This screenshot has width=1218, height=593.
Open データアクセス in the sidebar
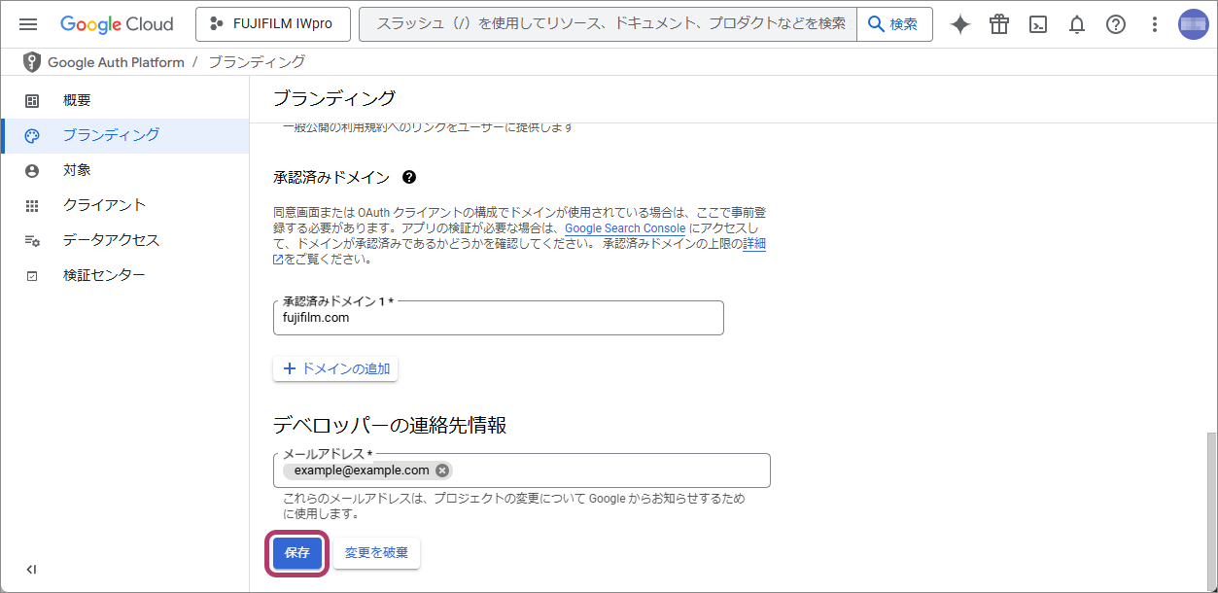(x=111, y=240)
